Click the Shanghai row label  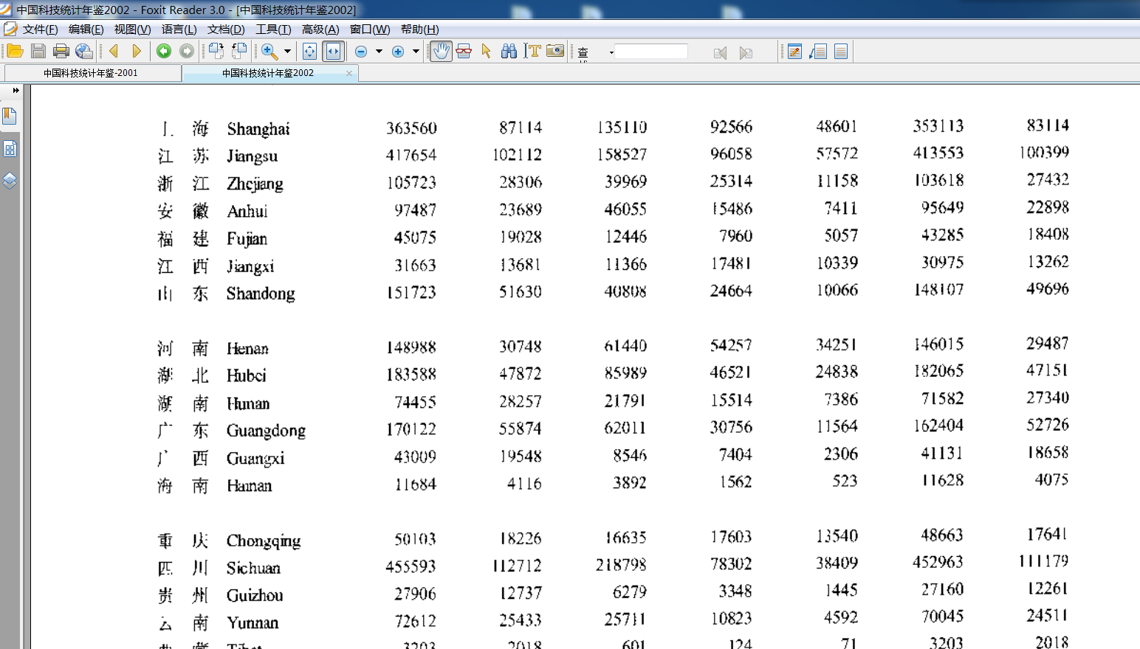(258, 129)
